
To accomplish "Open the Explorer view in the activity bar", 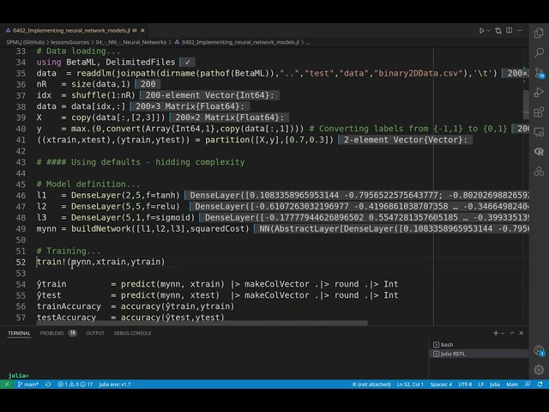I will tap(539, 33).
